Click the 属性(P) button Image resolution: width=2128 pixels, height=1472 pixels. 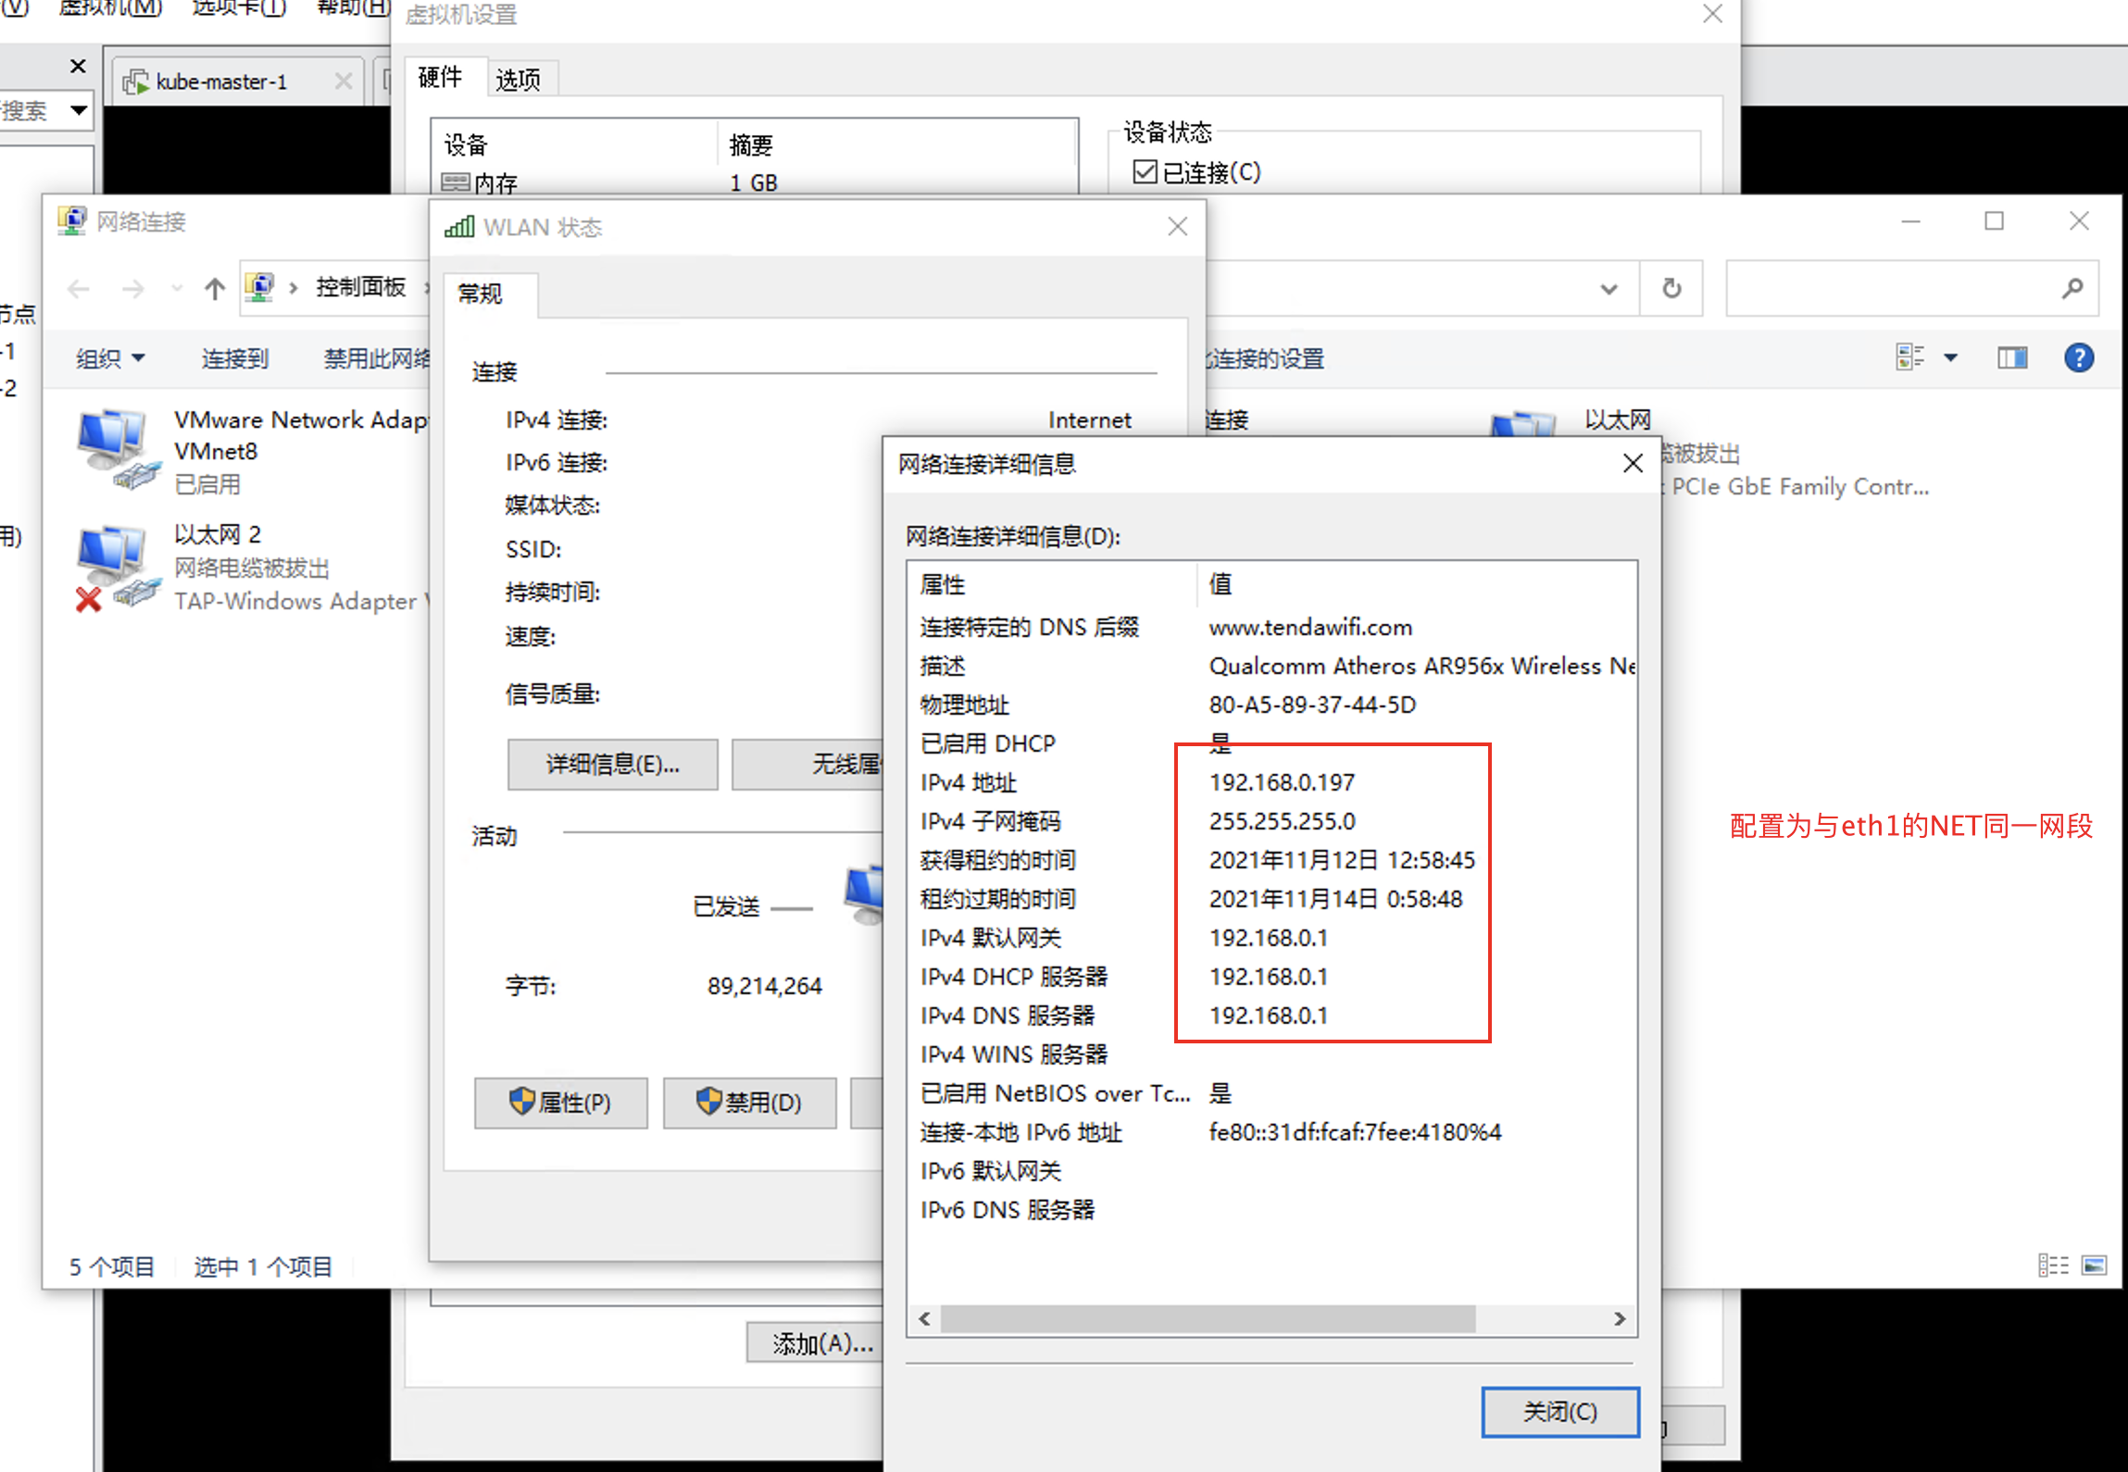pyautogui.click(x=560, y=1102)
